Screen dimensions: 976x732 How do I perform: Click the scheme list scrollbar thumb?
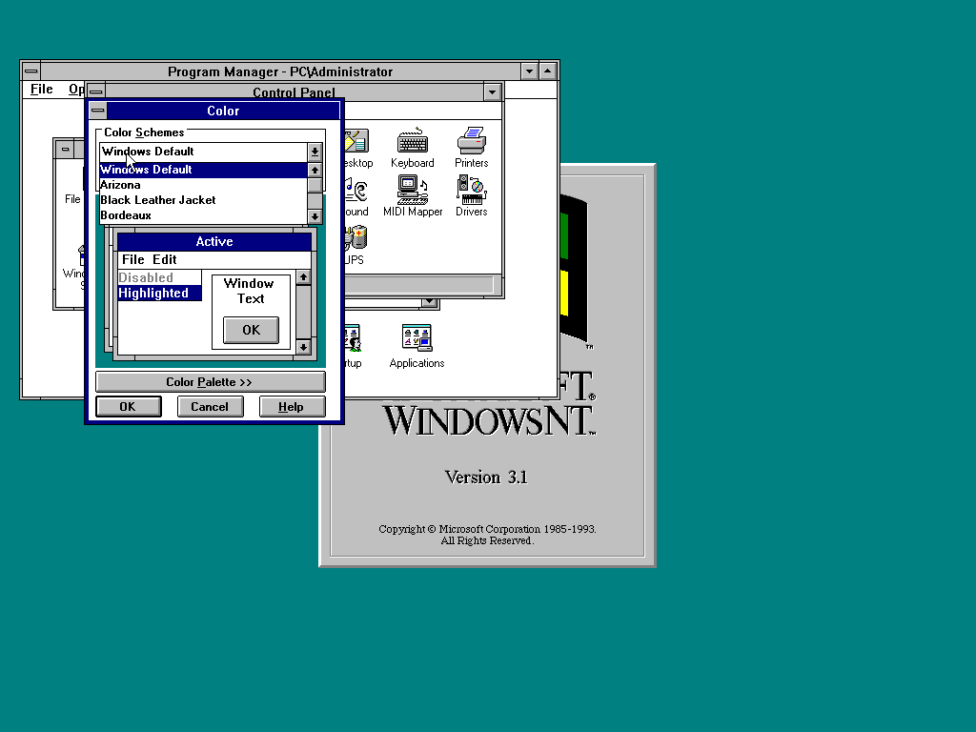point(315,186)
